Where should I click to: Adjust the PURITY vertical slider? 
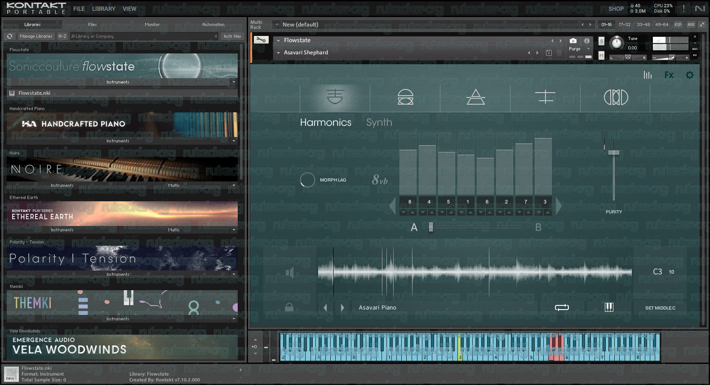614,153
